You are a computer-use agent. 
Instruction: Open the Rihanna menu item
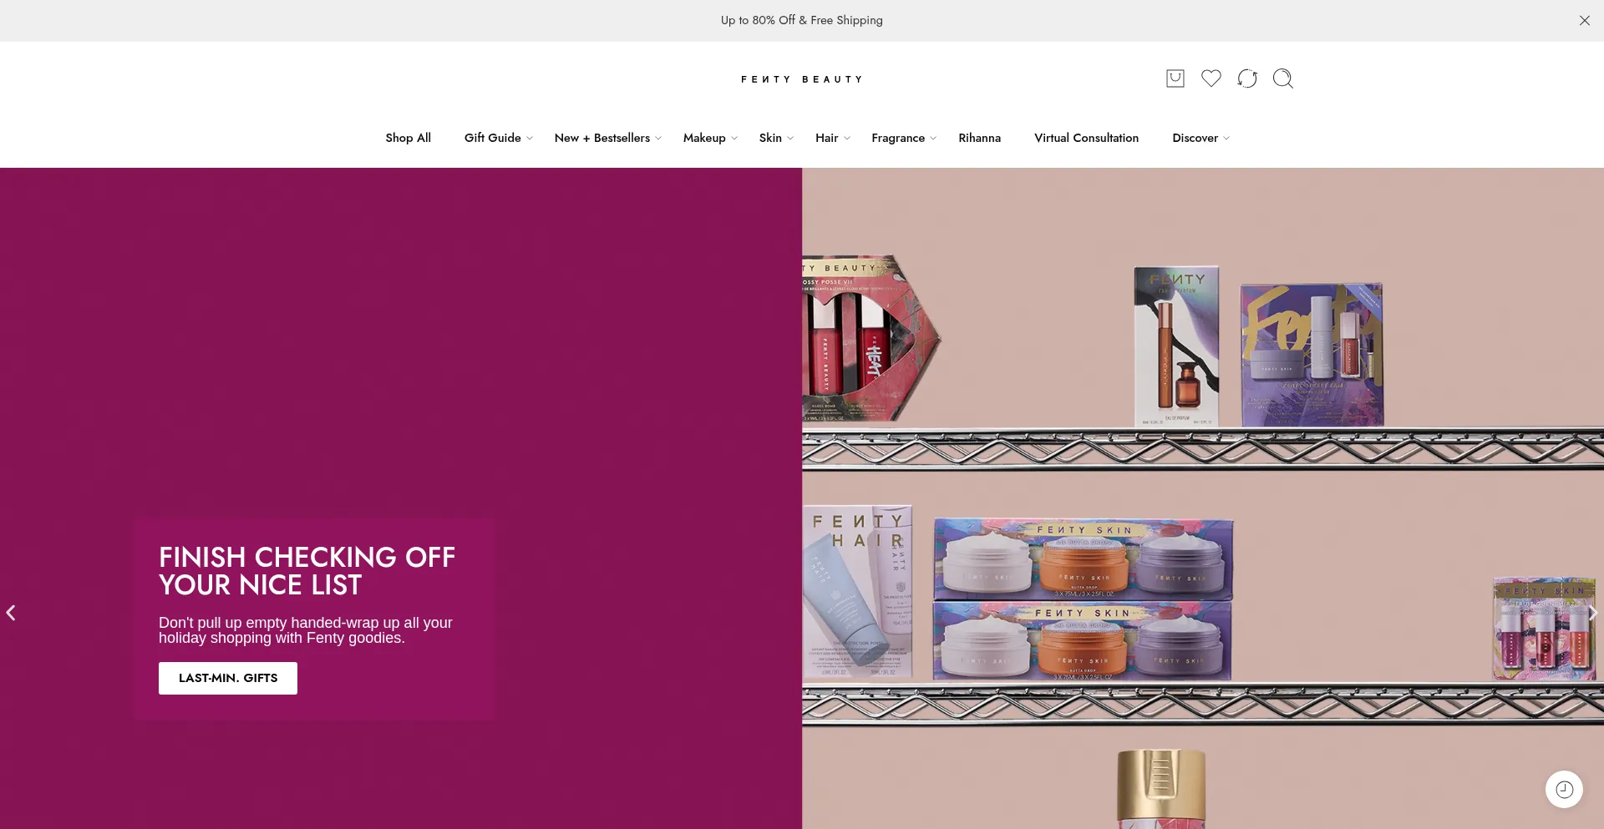coord(979,138)
